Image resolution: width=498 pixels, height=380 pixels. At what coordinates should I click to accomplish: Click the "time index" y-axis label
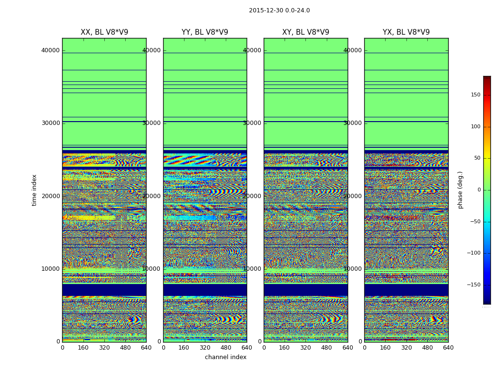click(x=34, y=190)
